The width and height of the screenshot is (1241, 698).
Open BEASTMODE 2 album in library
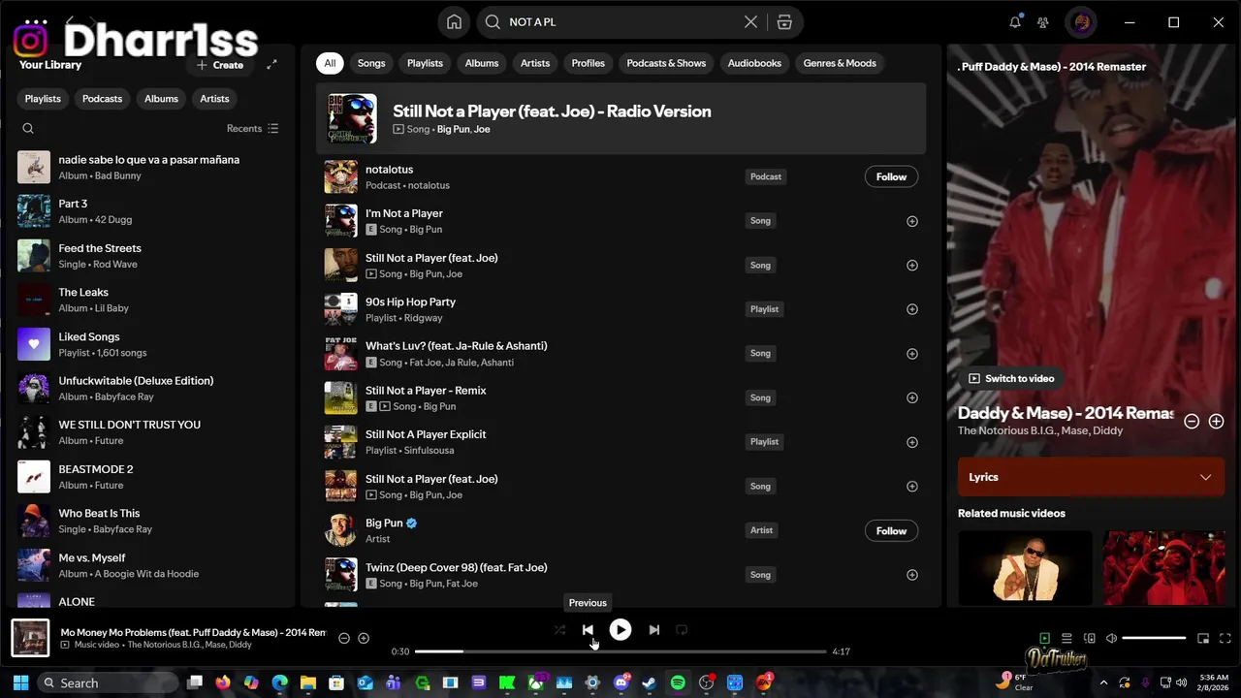pos(150,477)
